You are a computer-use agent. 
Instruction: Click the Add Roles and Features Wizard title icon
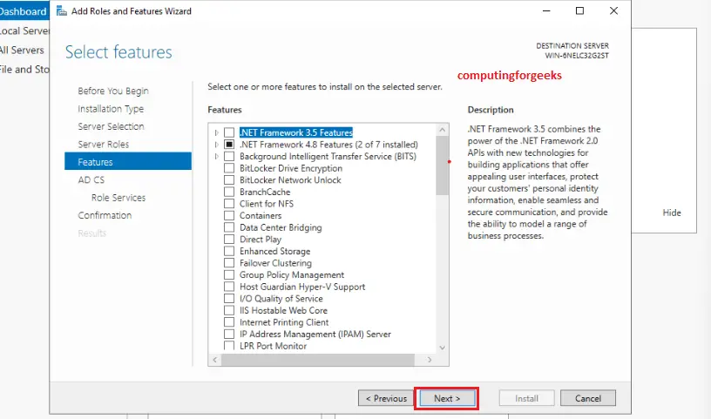[x=62, y=10]
